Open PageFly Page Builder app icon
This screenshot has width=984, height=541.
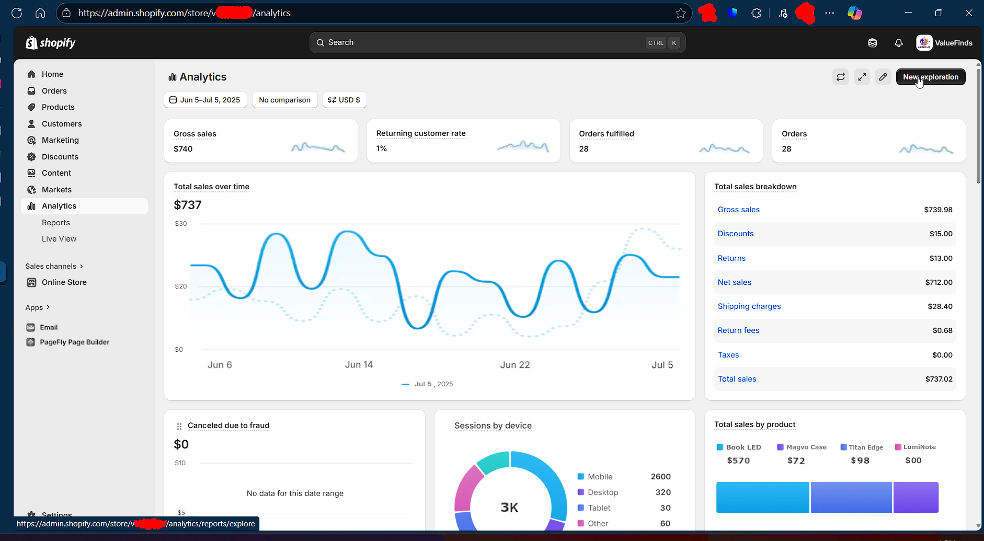point(30,342)
